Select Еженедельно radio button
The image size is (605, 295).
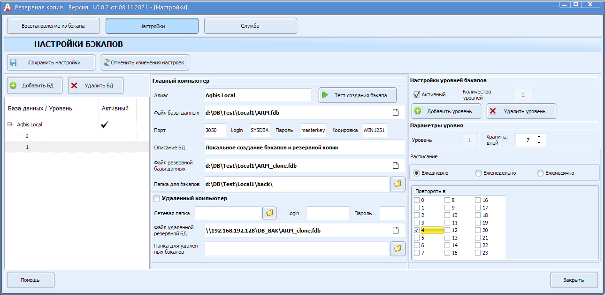[x=478, y=173]
